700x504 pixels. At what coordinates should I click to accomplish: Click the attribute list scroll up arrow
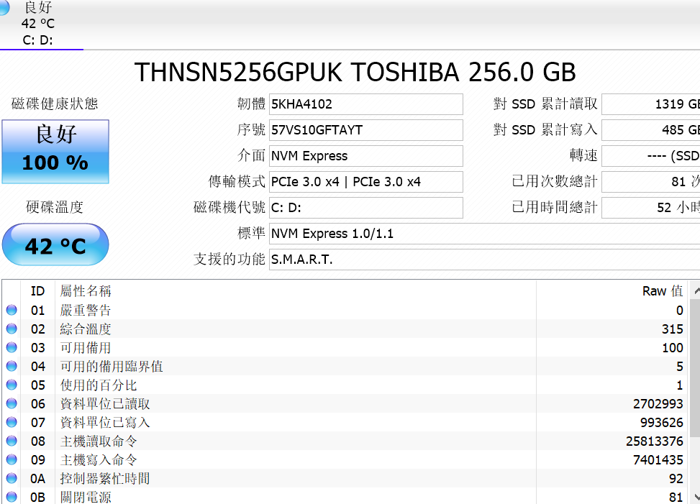point(696,290)
